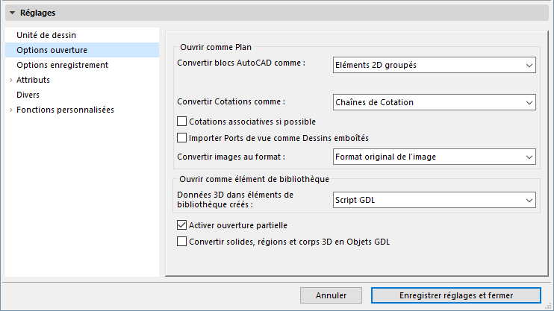Select the Attributs entry

(x=33, y=80)
